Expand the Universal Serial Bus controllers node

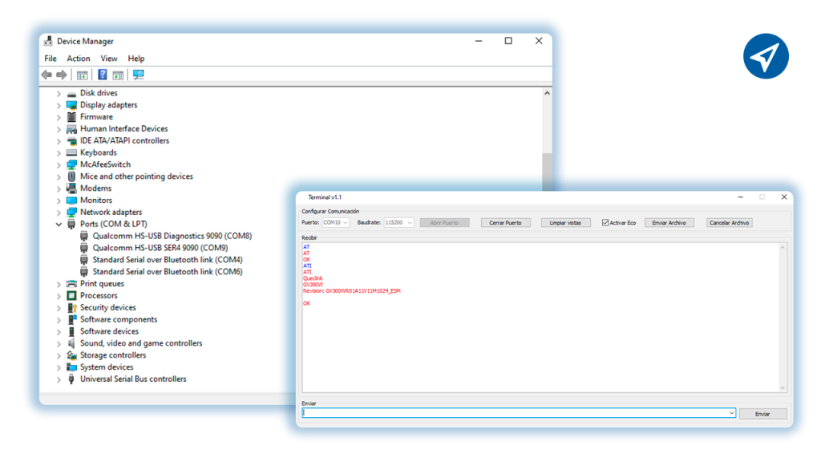pyautogui.click(x=59, y=379)
